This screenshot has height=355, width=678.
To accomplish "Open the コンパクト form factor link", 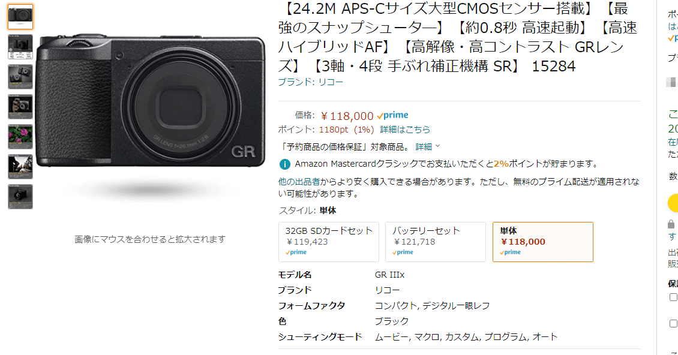I will [395, 306].
